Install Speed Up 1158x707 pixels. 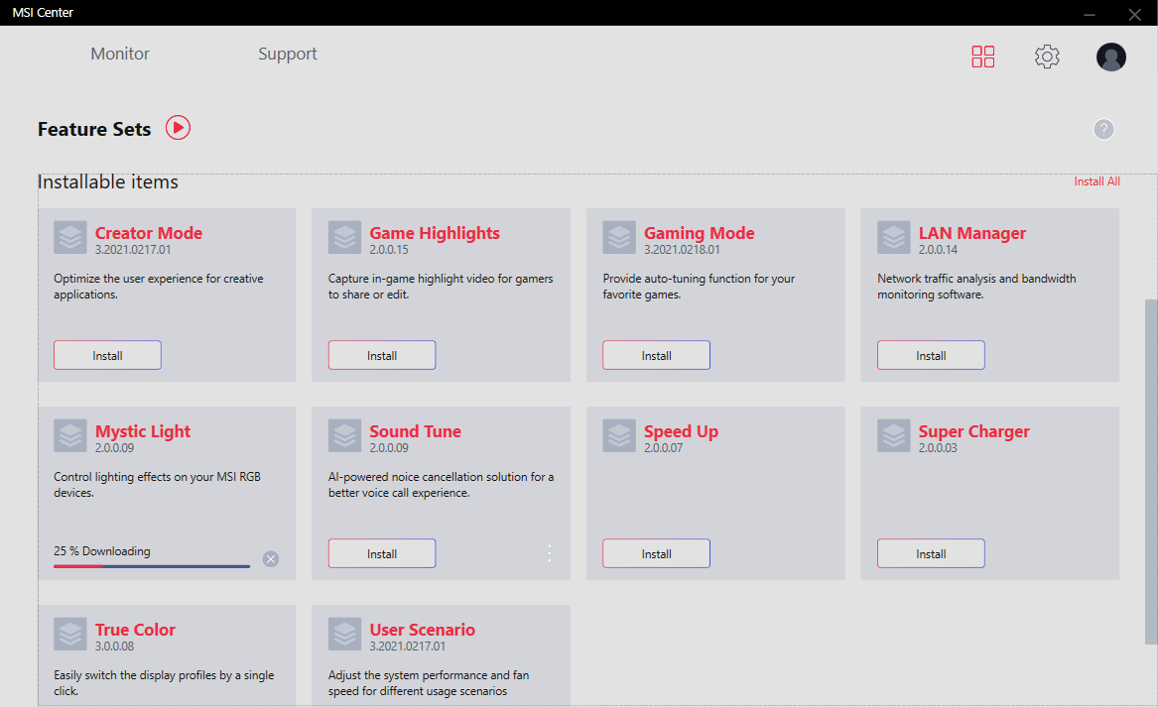657,553
